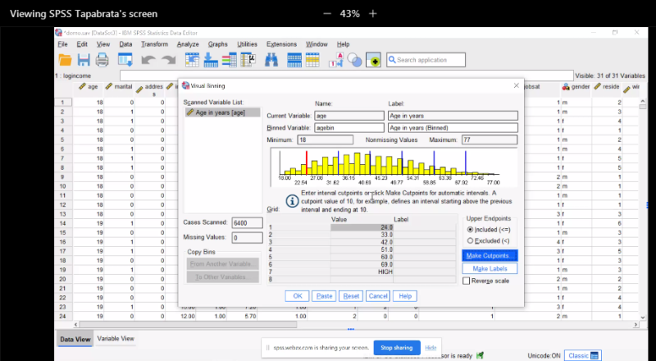The image size is (656, 361).
Task: Switch to the Variable View tab
Action: [116, 338]
